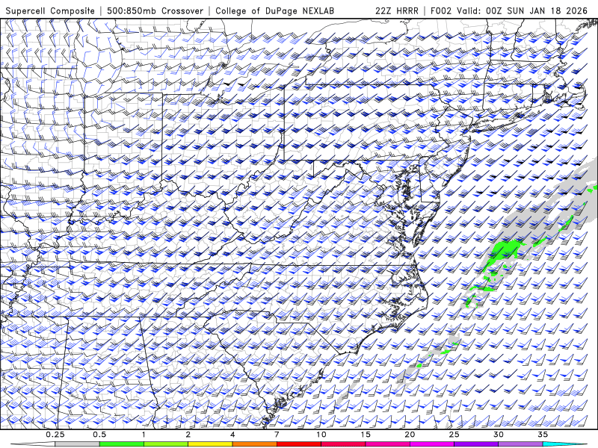The image size is (598, 448).
Task: Click the legend value 7
Action: (x=277, y=435)
